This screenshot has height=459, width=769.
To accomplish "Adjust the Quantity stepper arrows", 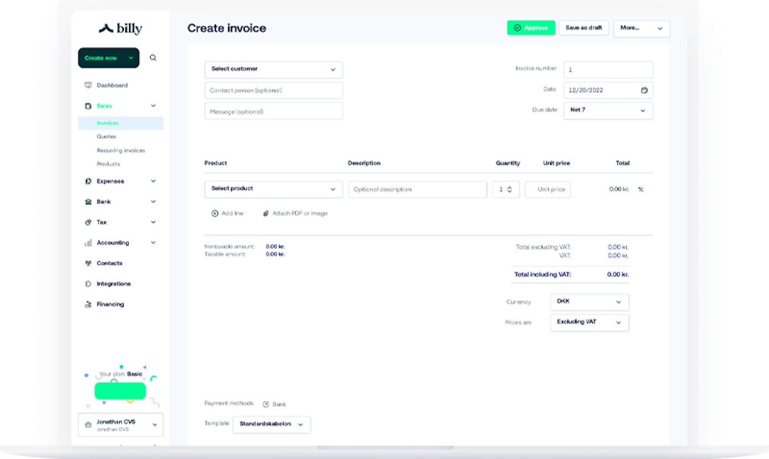I will click(509, 189).
